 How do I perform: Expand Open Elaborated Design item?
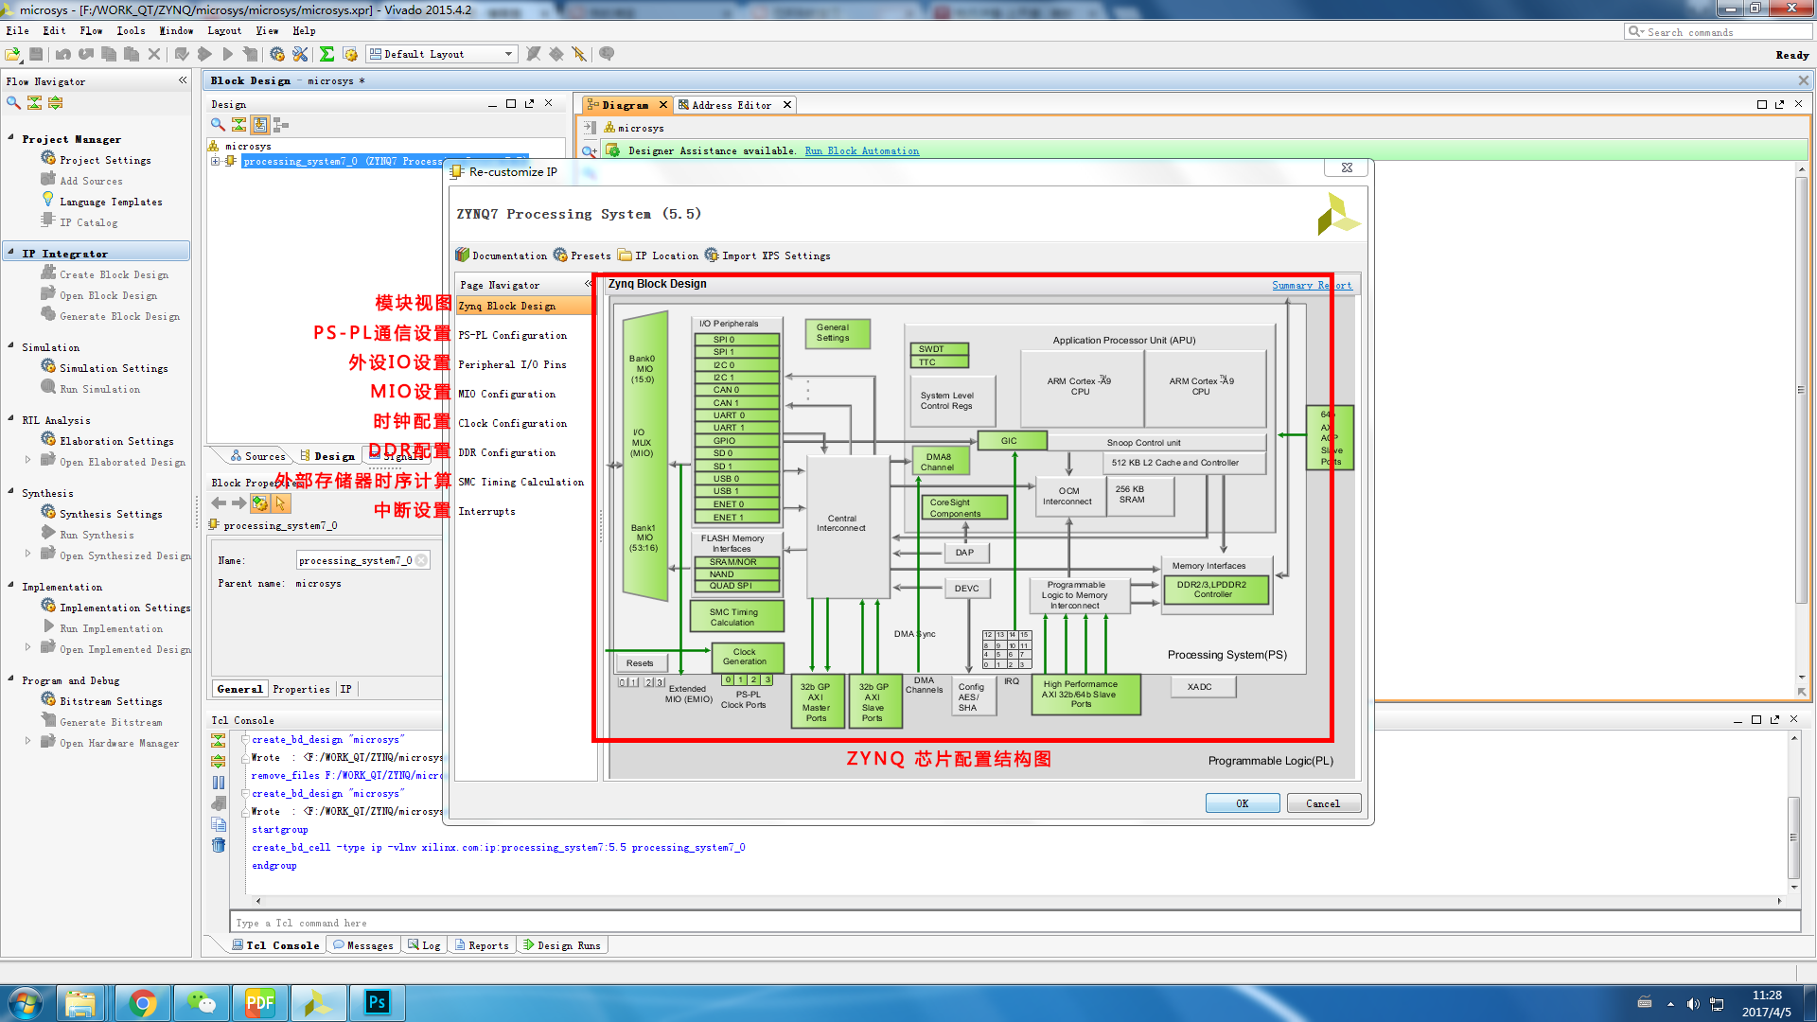(x=27, y=461)
